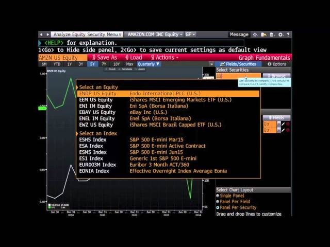Select the YTD time range
The height and width of the screenshot is (247, 330).
[57, 64]
